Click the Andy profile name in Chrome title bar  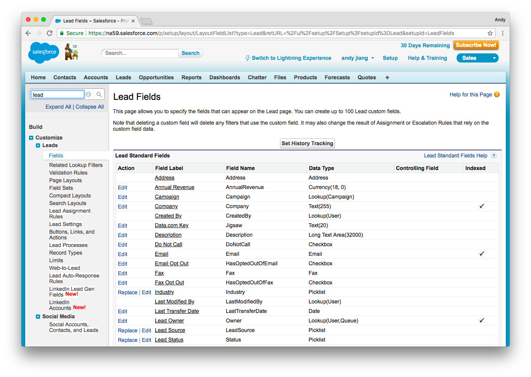[x=500, y=20]
